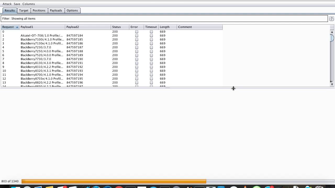Toggle the Error checkbox for request 1
Viewport: 335px width, 188px height.
click(137, 36)
